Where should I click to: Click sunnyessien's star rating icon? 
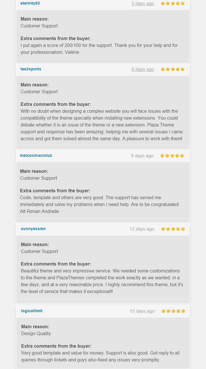173,229
